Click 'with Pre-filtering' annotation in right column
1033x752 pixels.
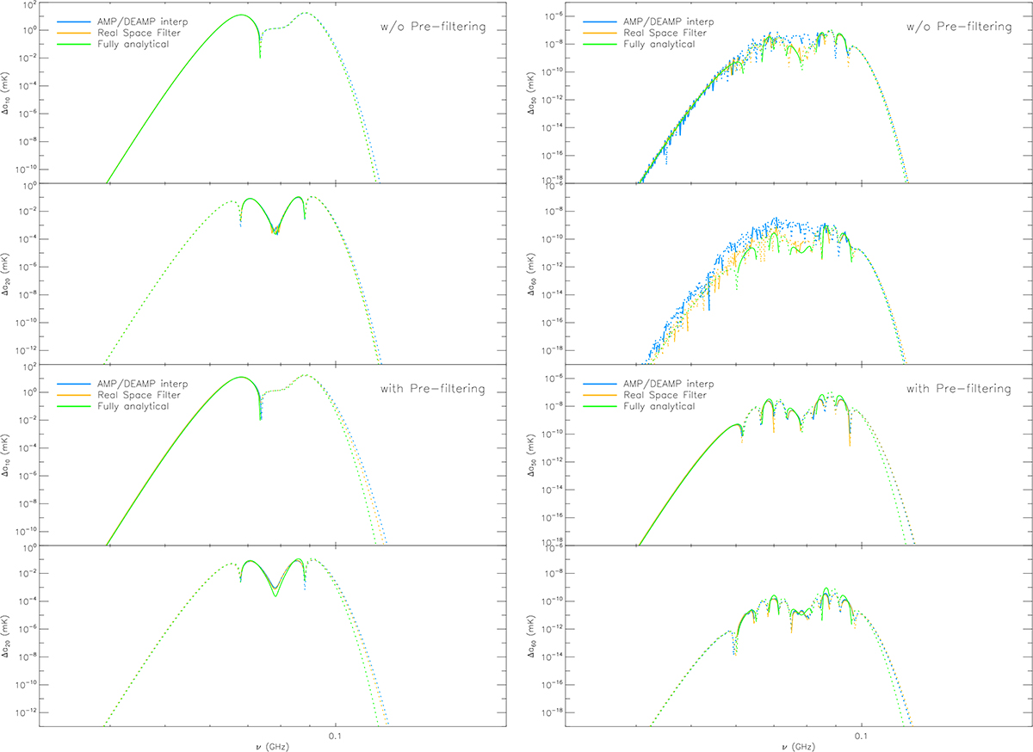point(958,389)
